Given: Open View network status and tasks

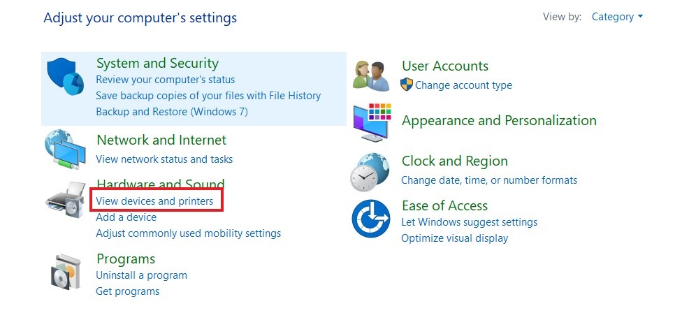Looking at the screenshot, I should (164, 159).
